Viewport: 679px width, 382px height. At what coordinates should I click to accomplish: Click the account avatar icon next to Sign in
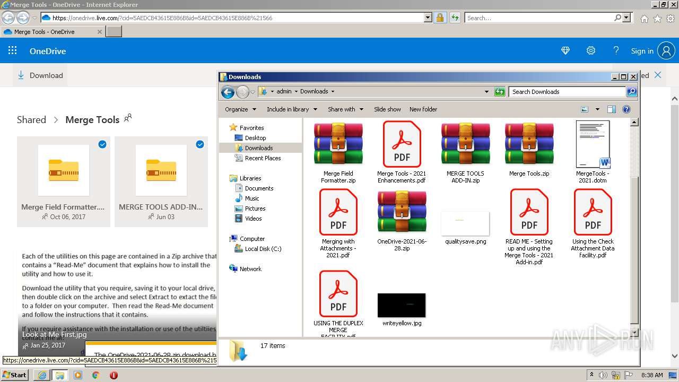click(x=666, y=51)
